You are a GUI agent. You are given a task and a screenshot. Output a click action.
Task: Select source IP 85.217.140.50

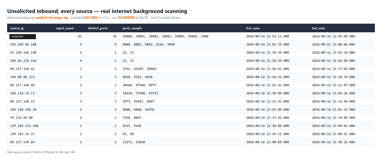(x=22, y=85)
